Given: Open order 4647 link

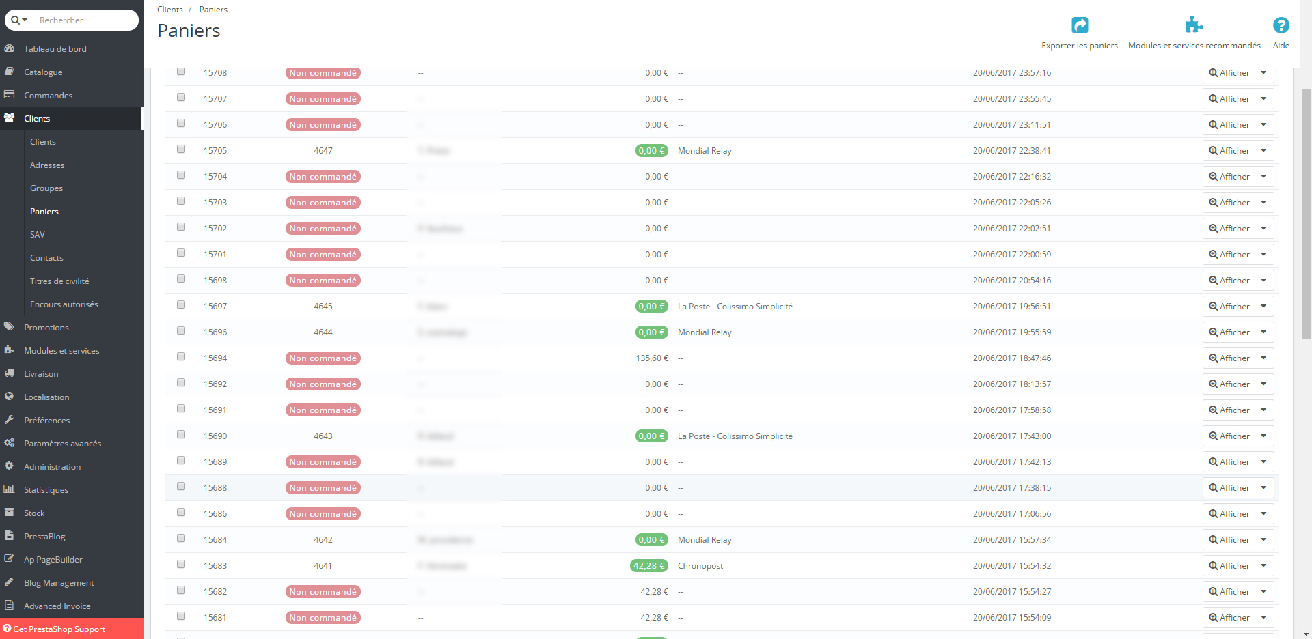Looking at the screenshot, I should tap(323, 151).
